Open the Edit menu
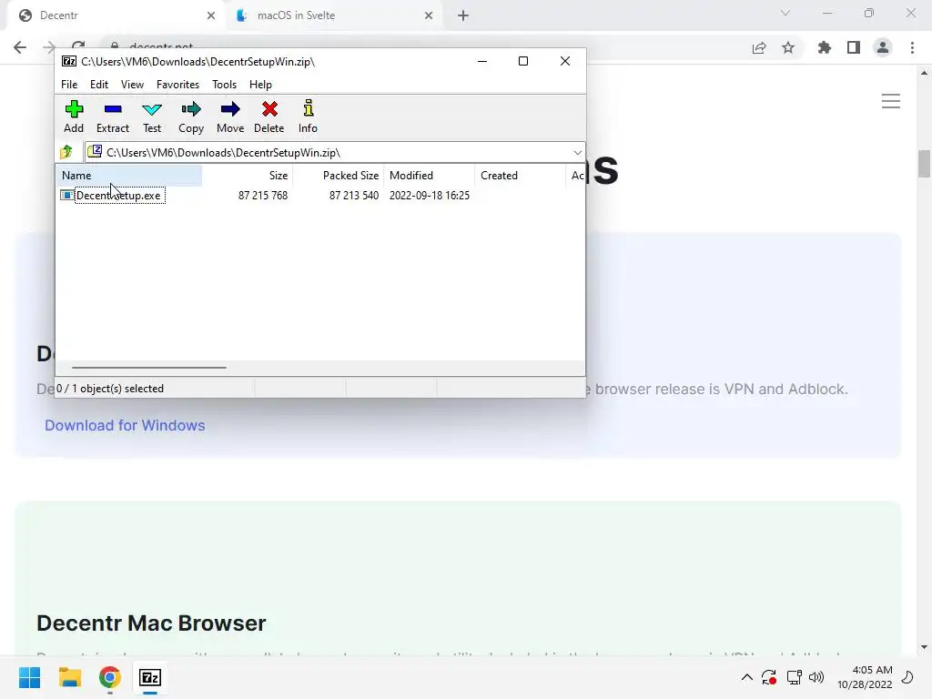932x699 pixels. coord(98,85)
